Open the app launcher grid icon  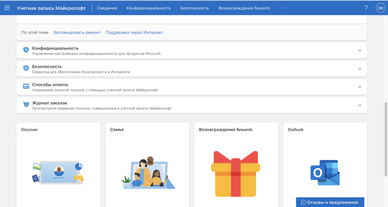click(7, 7)
